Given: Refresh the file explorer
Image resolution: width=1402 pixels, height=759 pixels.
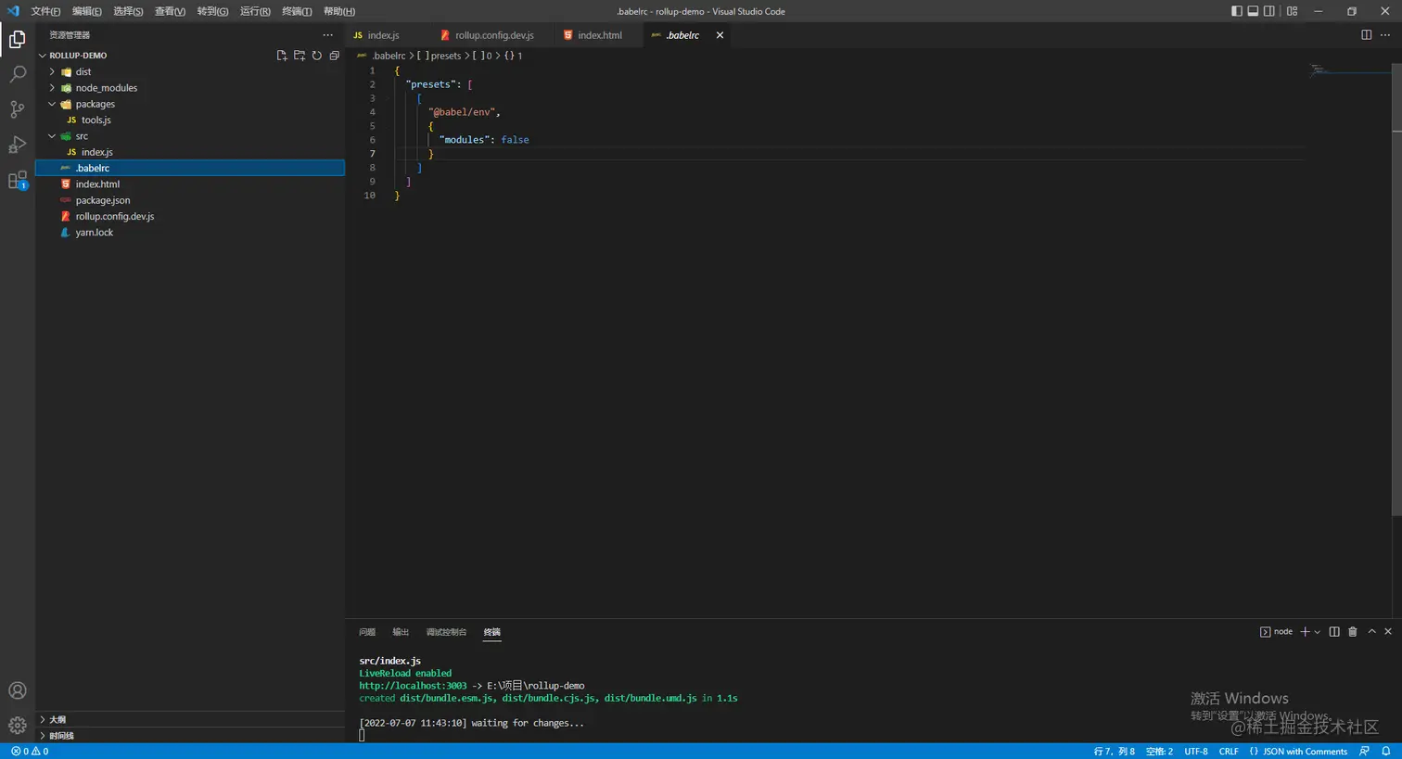Looking at the screenshot, I should (317, 56).
